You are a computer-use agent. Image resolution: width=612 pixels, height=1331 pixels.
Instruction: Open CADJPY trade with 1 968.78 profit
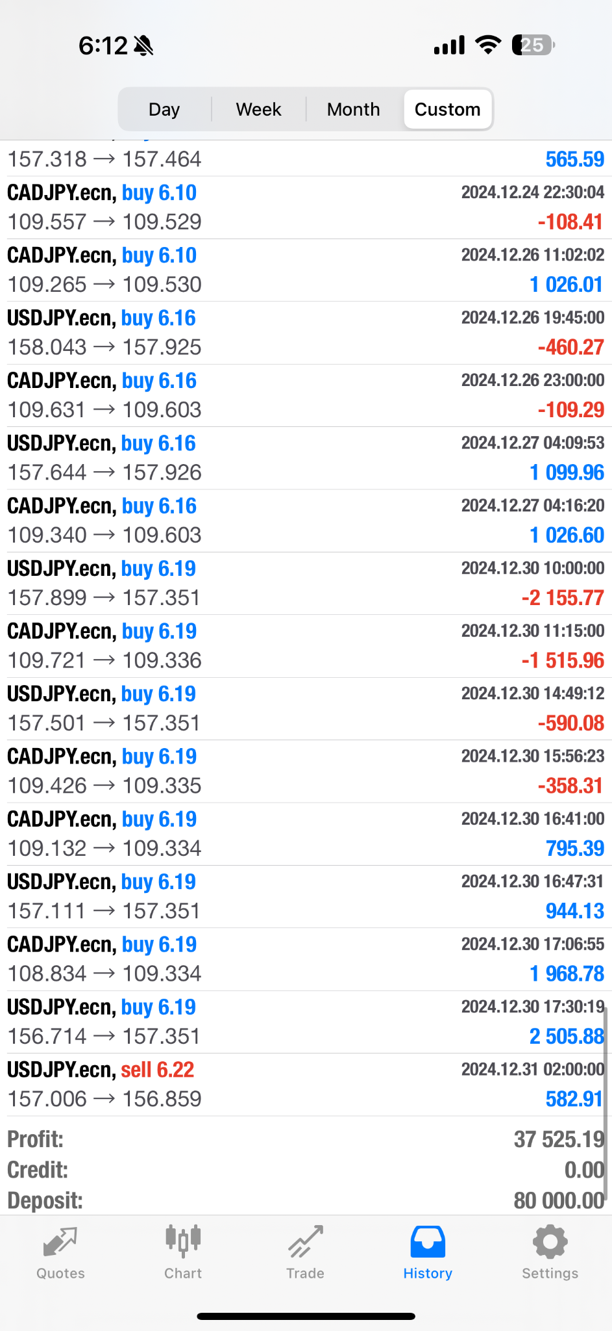[305, 959]
